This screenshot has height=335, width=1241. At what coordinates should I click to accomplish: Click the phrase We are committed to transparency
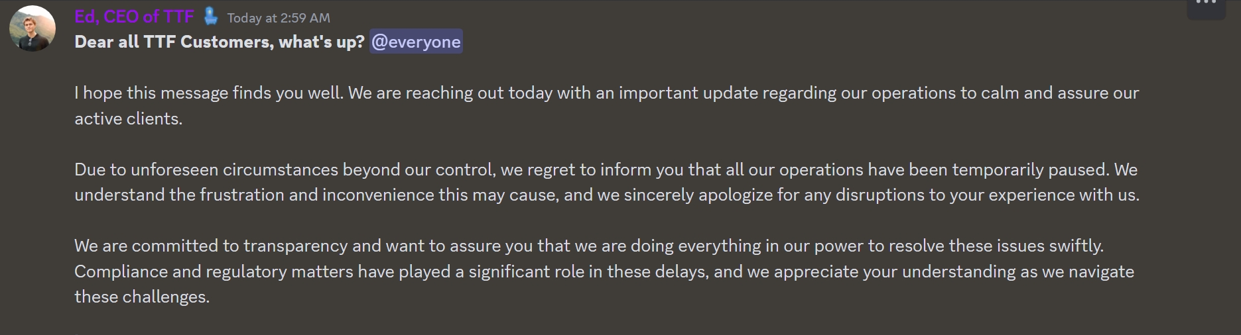click(x=210, y=246)
